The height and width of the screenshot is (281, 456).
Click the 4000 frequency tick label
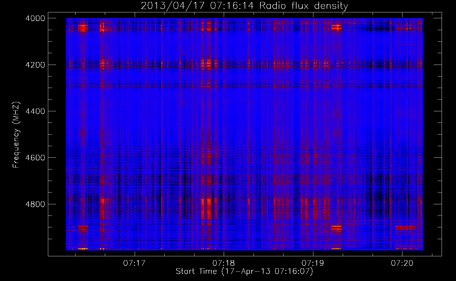[35, 18]
